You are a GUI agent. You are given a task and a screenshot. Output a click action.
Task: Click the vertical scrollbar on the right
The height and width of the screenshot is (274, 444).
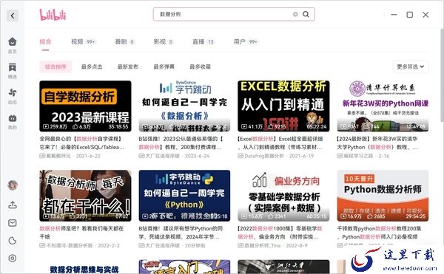[x=443, y=75]
